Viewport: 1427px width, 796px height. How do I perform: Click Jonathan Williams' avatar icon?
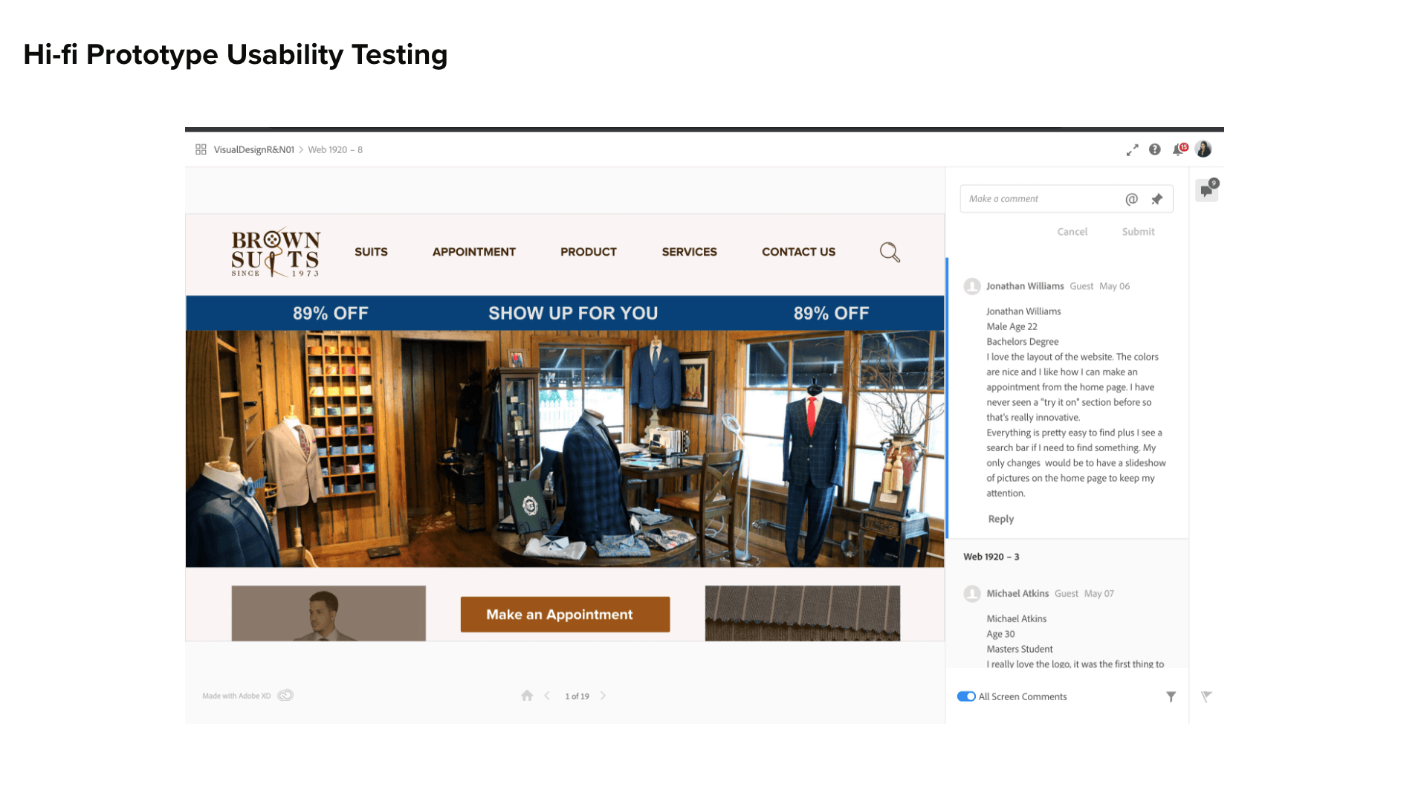pyautogui.click(x=972, y=286)
